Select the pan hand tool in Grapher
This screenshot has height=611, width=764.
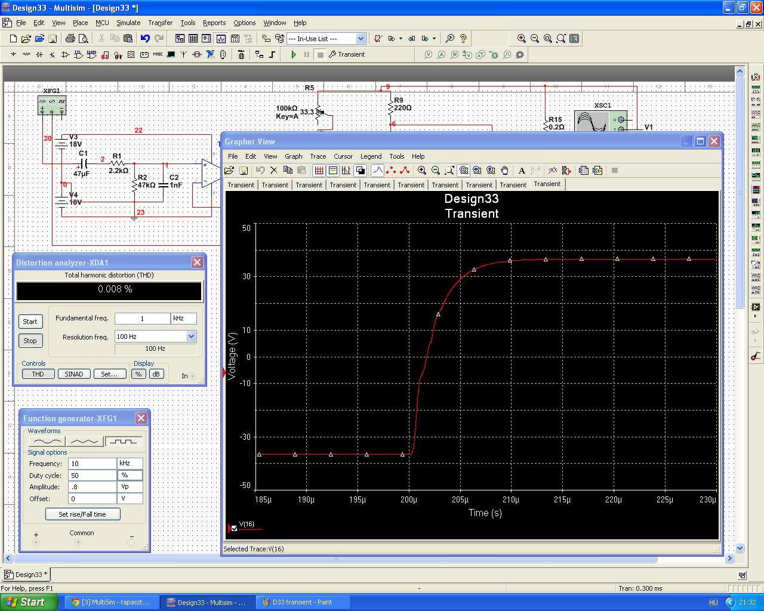(x=505, y=171)
